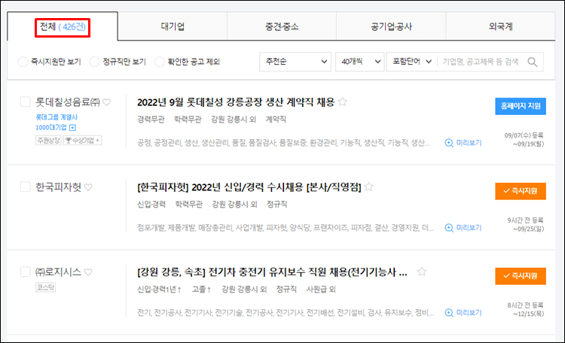This screenshot has width=565, height=343.
Task: Favorite 한국피자헛 company with heart icon
Action: tap(88, 187)
